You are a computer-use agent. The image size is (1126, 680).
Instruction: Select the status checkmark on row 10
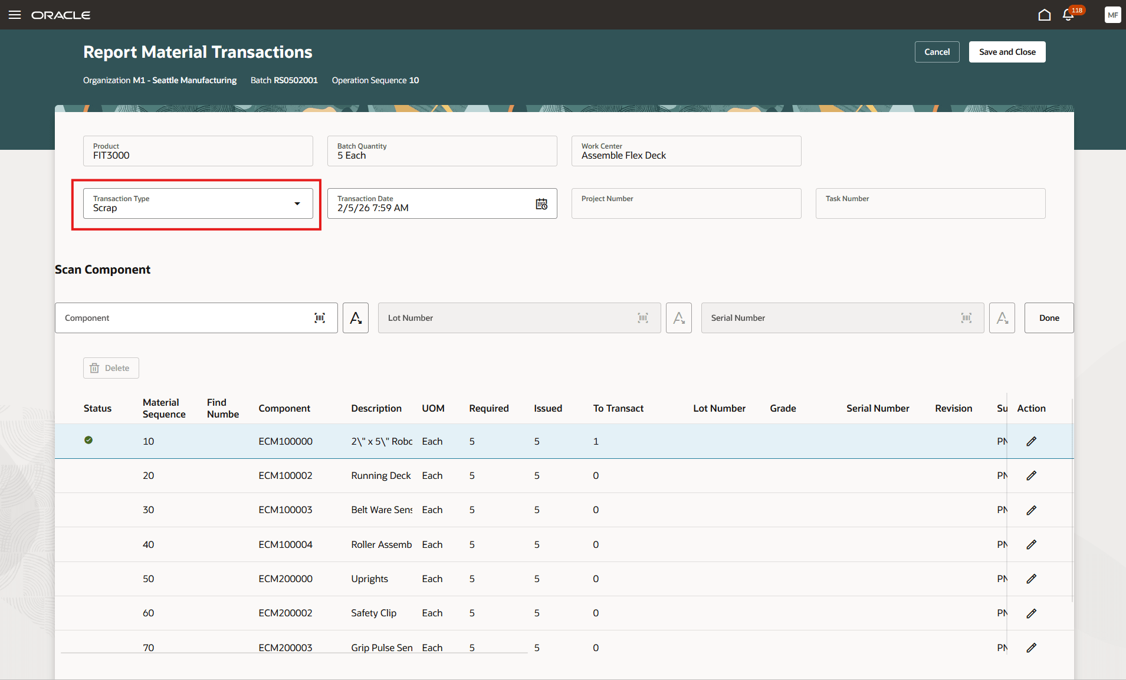[88, 440]
